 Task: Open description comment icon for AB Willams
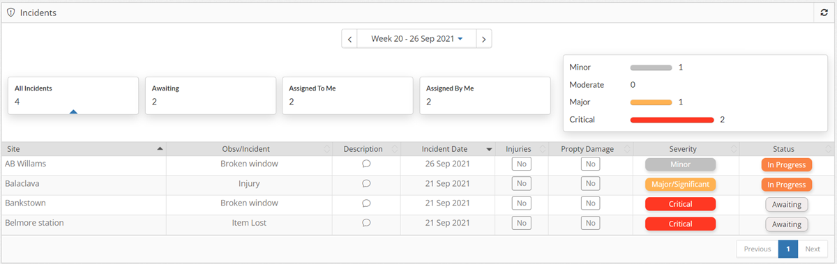[x=366, y=164]
